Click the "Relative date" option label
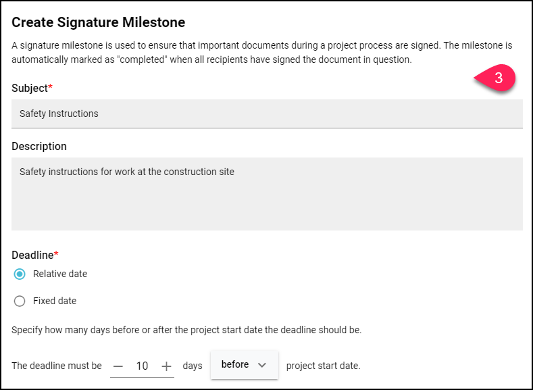The height and width of the screenshot is (390, 533). coord(60,274)
